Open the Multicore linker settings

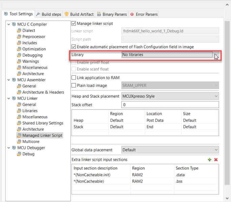[31, 142]
